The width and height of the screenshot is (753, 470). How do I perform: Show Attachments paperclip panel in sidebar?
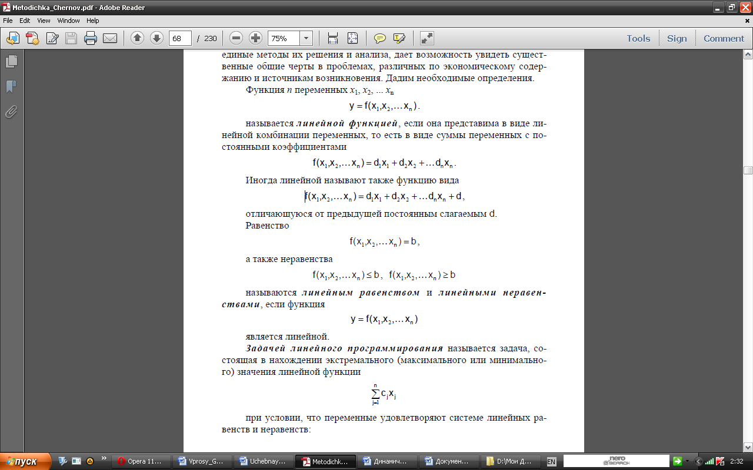click(x=11, y=112)
